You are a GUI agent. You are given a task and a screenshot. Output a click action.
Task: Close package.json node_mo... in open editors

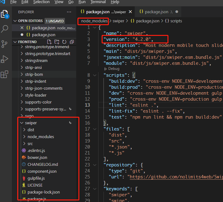click(22, 28)
